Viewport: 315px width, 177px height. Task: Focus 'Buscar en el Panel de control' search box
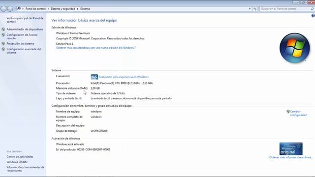[285, 9]
